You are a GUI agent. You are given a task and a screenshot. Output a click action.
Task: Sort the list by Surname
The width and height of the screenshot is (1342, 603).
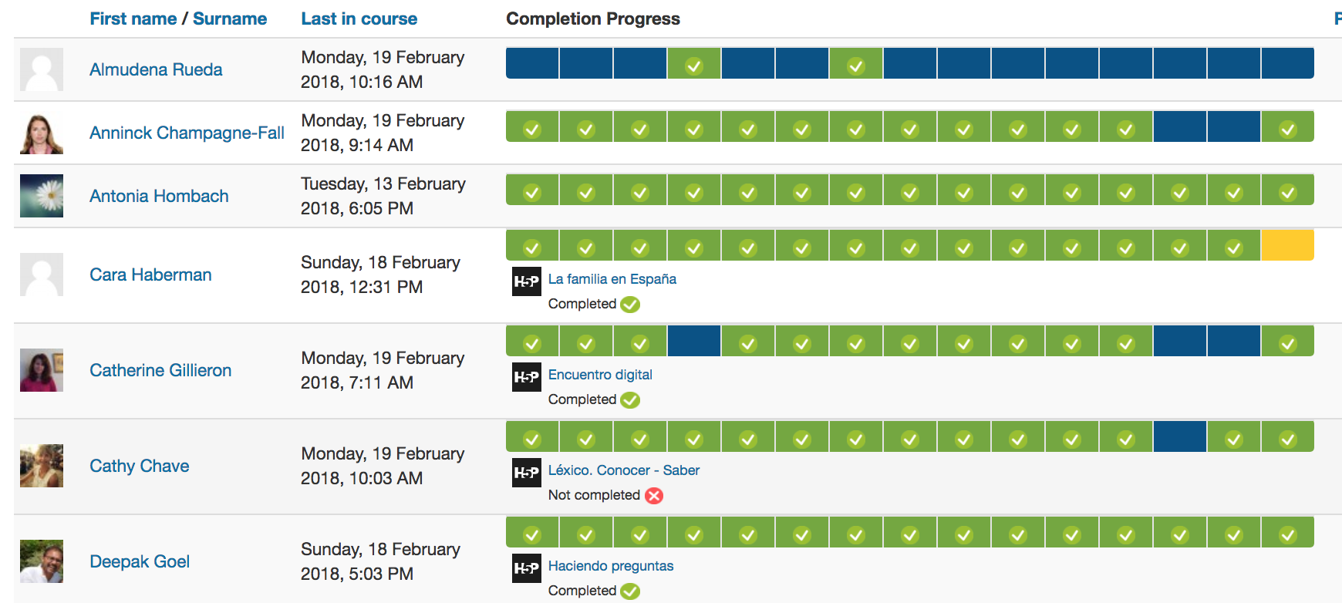230,19
